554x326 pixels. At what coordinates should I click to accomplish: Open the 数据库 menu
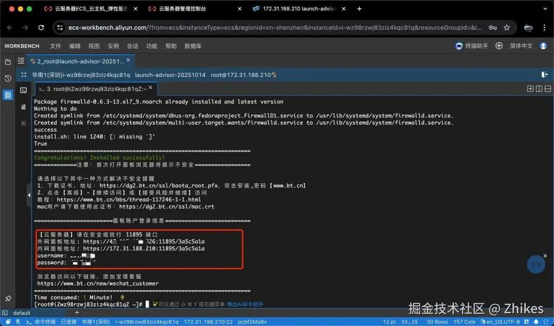click(193, 46)
